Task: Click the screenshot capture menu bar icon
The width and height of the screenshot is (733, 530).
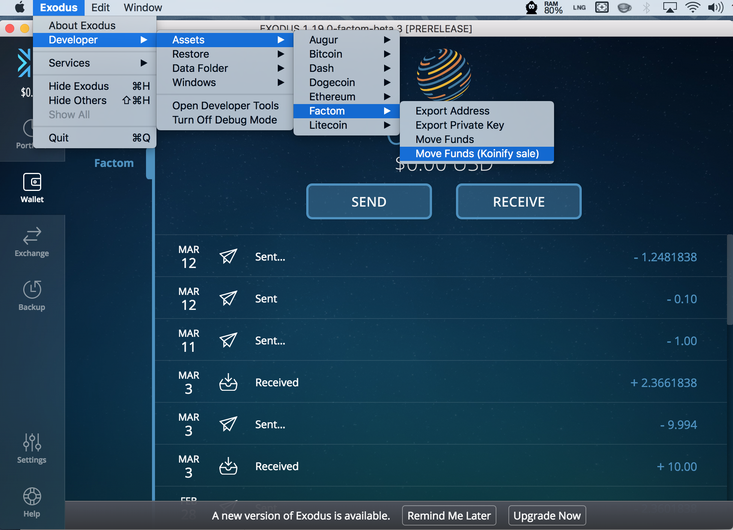Action: click(602, 7)
